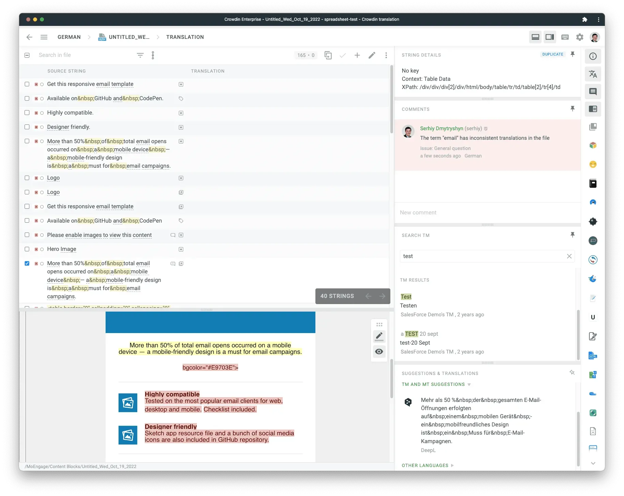Open the three-dot overflow menu in toolbar

[386, 55]
